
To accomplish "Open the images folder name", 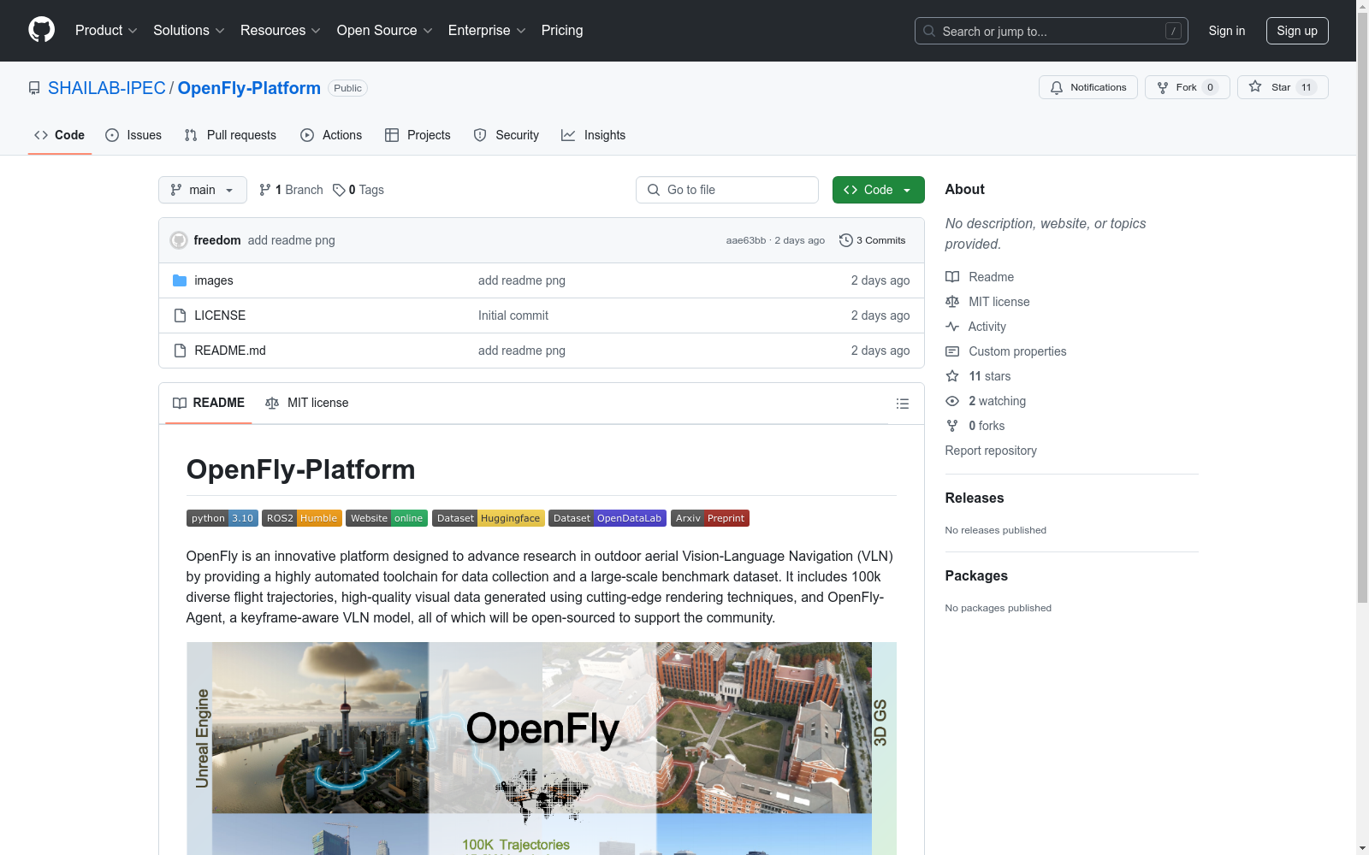I will pyautogui.click(x=214, y=280).
